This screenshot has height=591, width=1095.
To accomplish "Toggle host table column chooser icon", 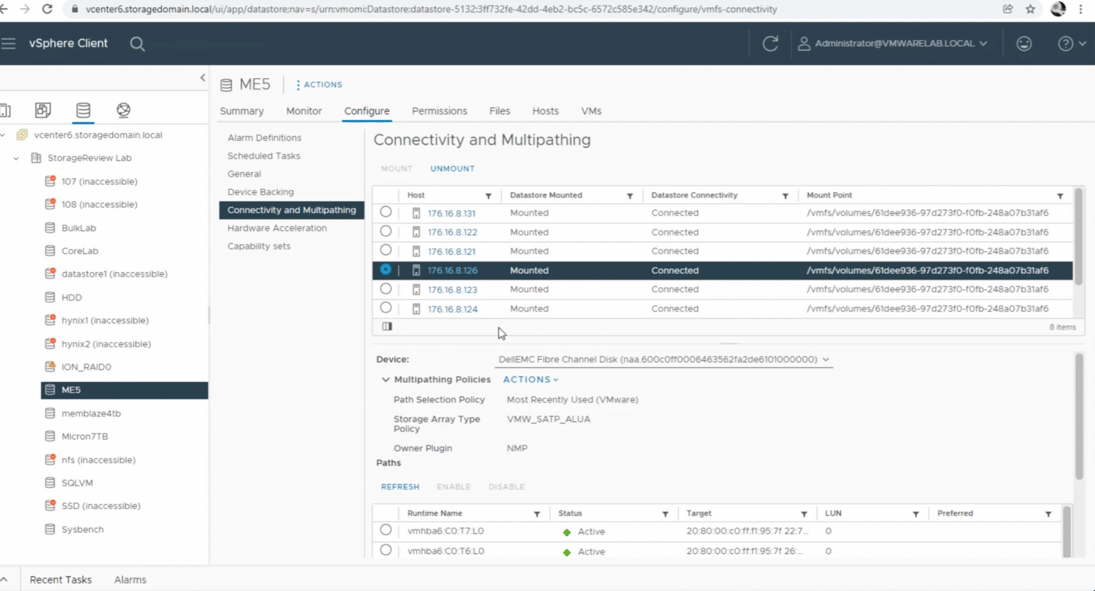I will coord(387,326).
